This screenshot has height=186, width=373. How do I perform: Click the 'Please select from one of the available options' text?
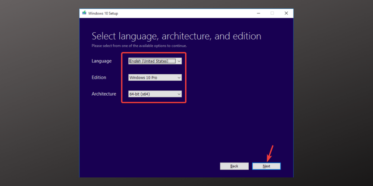click(139, 45)
